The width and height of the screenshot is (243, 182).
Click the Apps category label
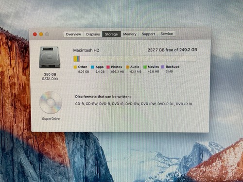tap(100, 67)
